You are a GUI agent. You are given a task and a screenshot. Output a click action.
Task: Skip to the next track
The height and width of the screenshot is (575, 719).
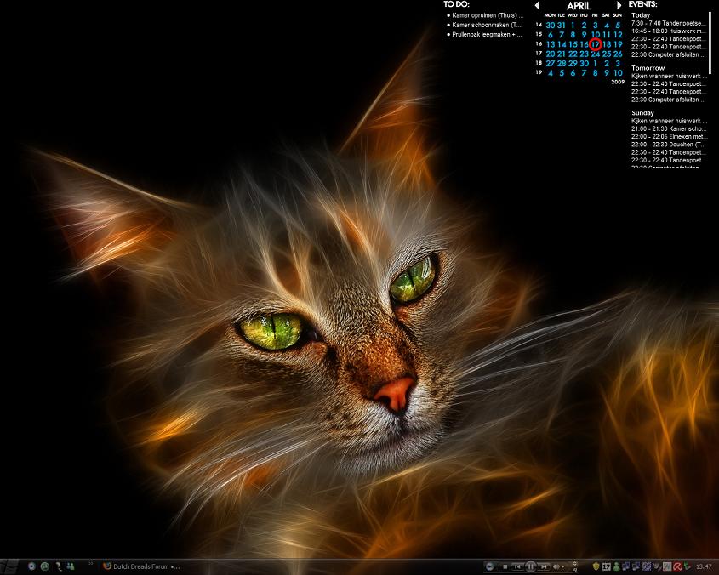[x=544, y=567]
